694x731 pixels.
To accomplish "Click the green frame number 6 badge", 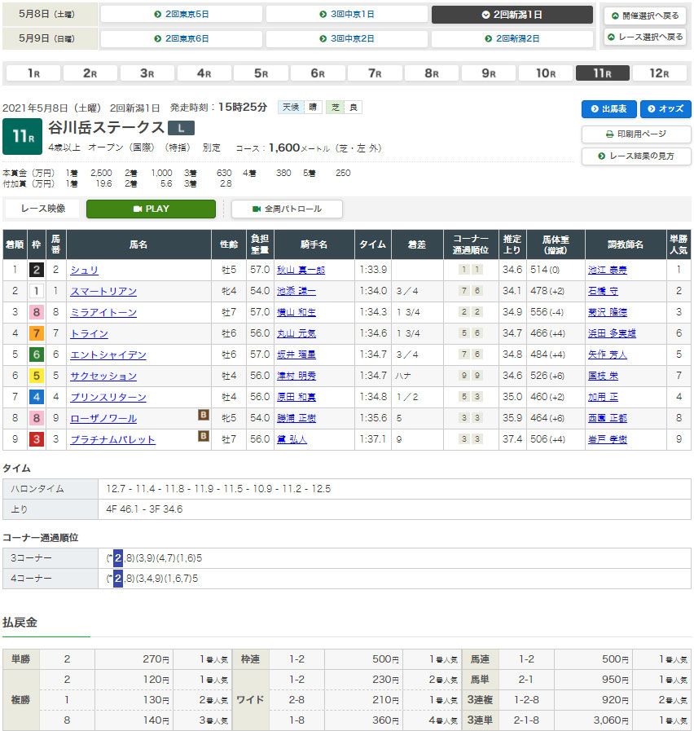I will [x=37, y=354].
